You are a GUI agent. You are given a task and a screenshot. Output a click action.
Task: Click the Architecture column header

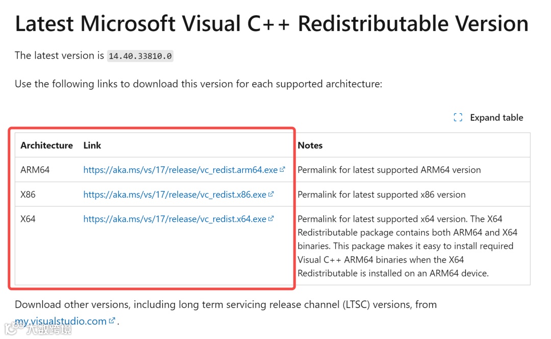point(46,145)
